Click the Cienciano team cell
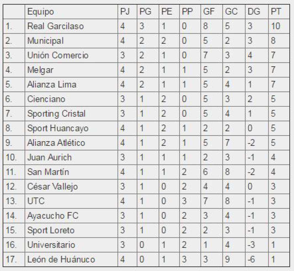 coord(46,99)
